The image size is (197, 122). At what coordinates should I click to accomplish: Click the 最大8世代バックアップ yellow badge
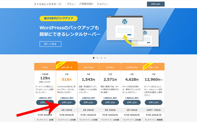coord(58,18)
